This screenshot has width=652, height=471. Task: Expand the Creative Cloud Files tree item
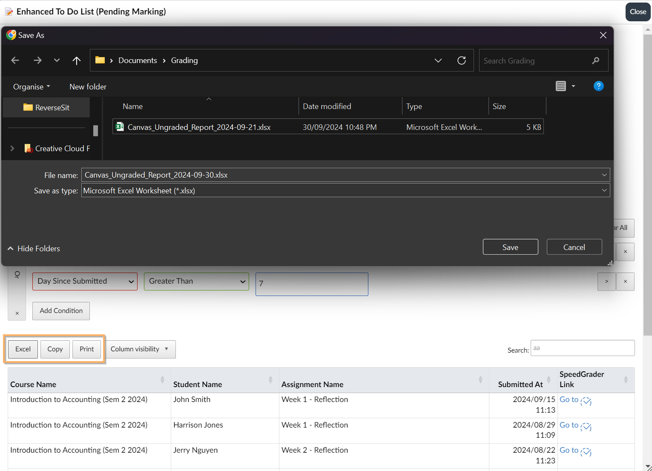click(12, 149)
